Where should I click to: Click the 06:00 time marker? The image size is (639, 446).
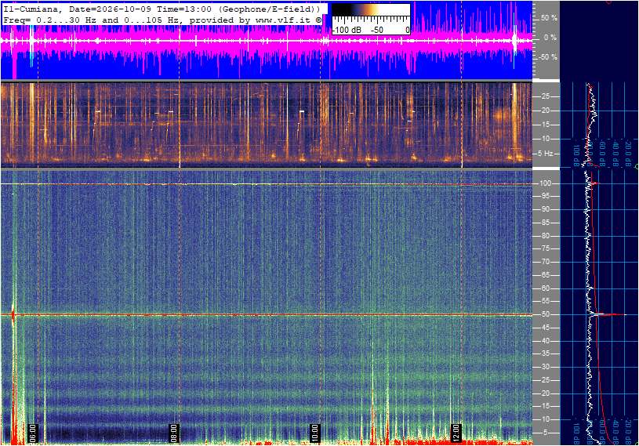pos(33,433)
